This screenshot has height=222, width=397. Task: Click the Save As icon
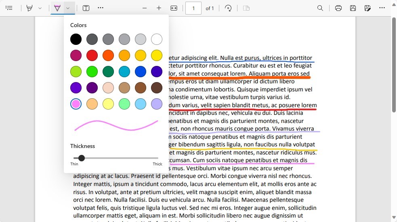point(368,8)
